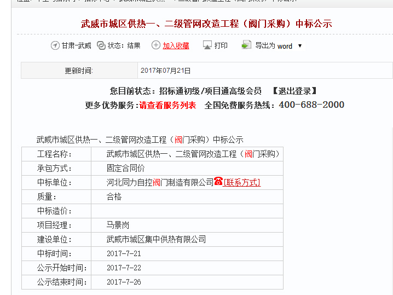393x295 pixels.
Task: Click the swirl status icon before 状态
Action: click(x=101, y=46)
